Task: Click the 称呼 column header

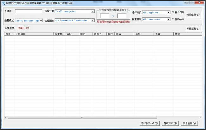Action: pyautogui.click(x=111, y=34)
